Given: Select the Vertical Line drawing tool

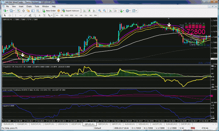Looking at the screenshot, I should coord(15,15).
